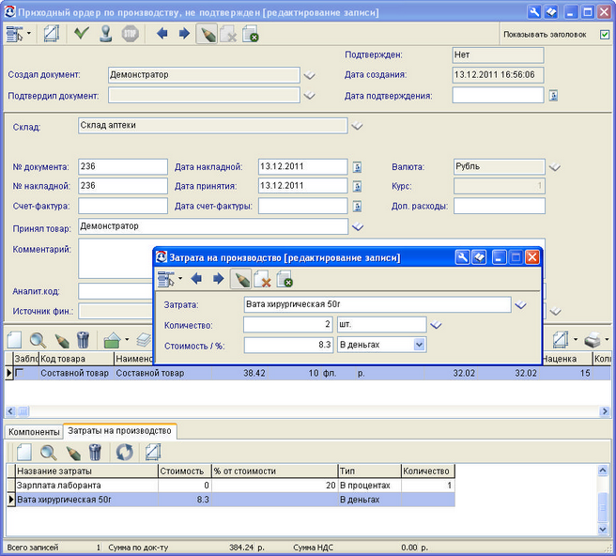The height and width of the screenshot is (556, 616).
Task: Click cancel changes icon in Затрата dialog
Action: click(x=262, y=279)
